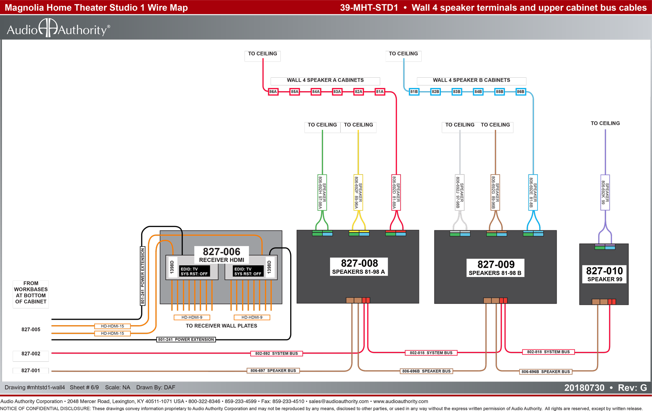Select terminal 86B
Image resolution: width=652 pixels, height=411 pixels.
tap(521, 92)
